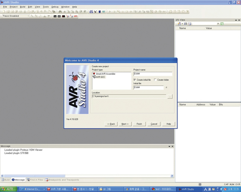Enable the Create folder checkbox

(x=155, y=80)
